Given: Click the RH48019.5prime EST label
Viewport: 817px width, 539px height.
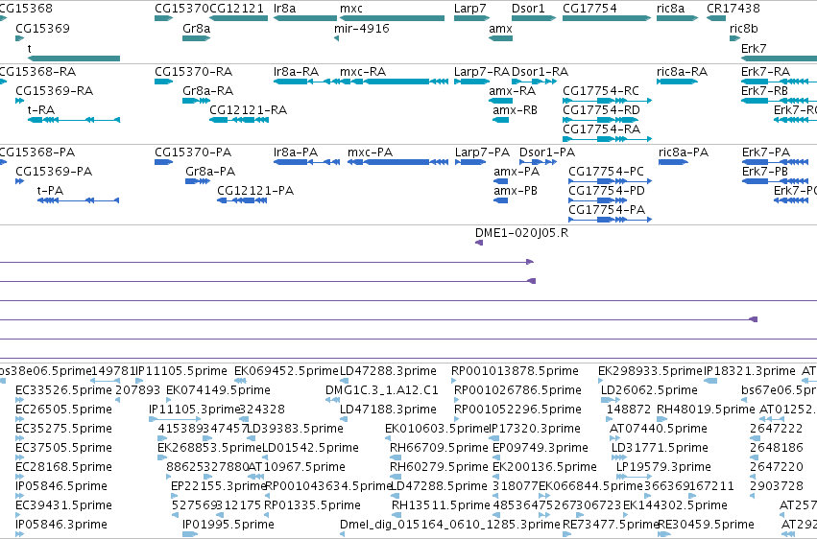Looking at the screenshot, I should pos(706,410).
